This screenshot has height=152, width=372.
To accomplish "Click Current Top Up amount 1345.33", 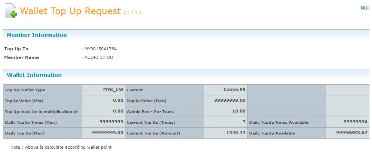I will 236,133.
